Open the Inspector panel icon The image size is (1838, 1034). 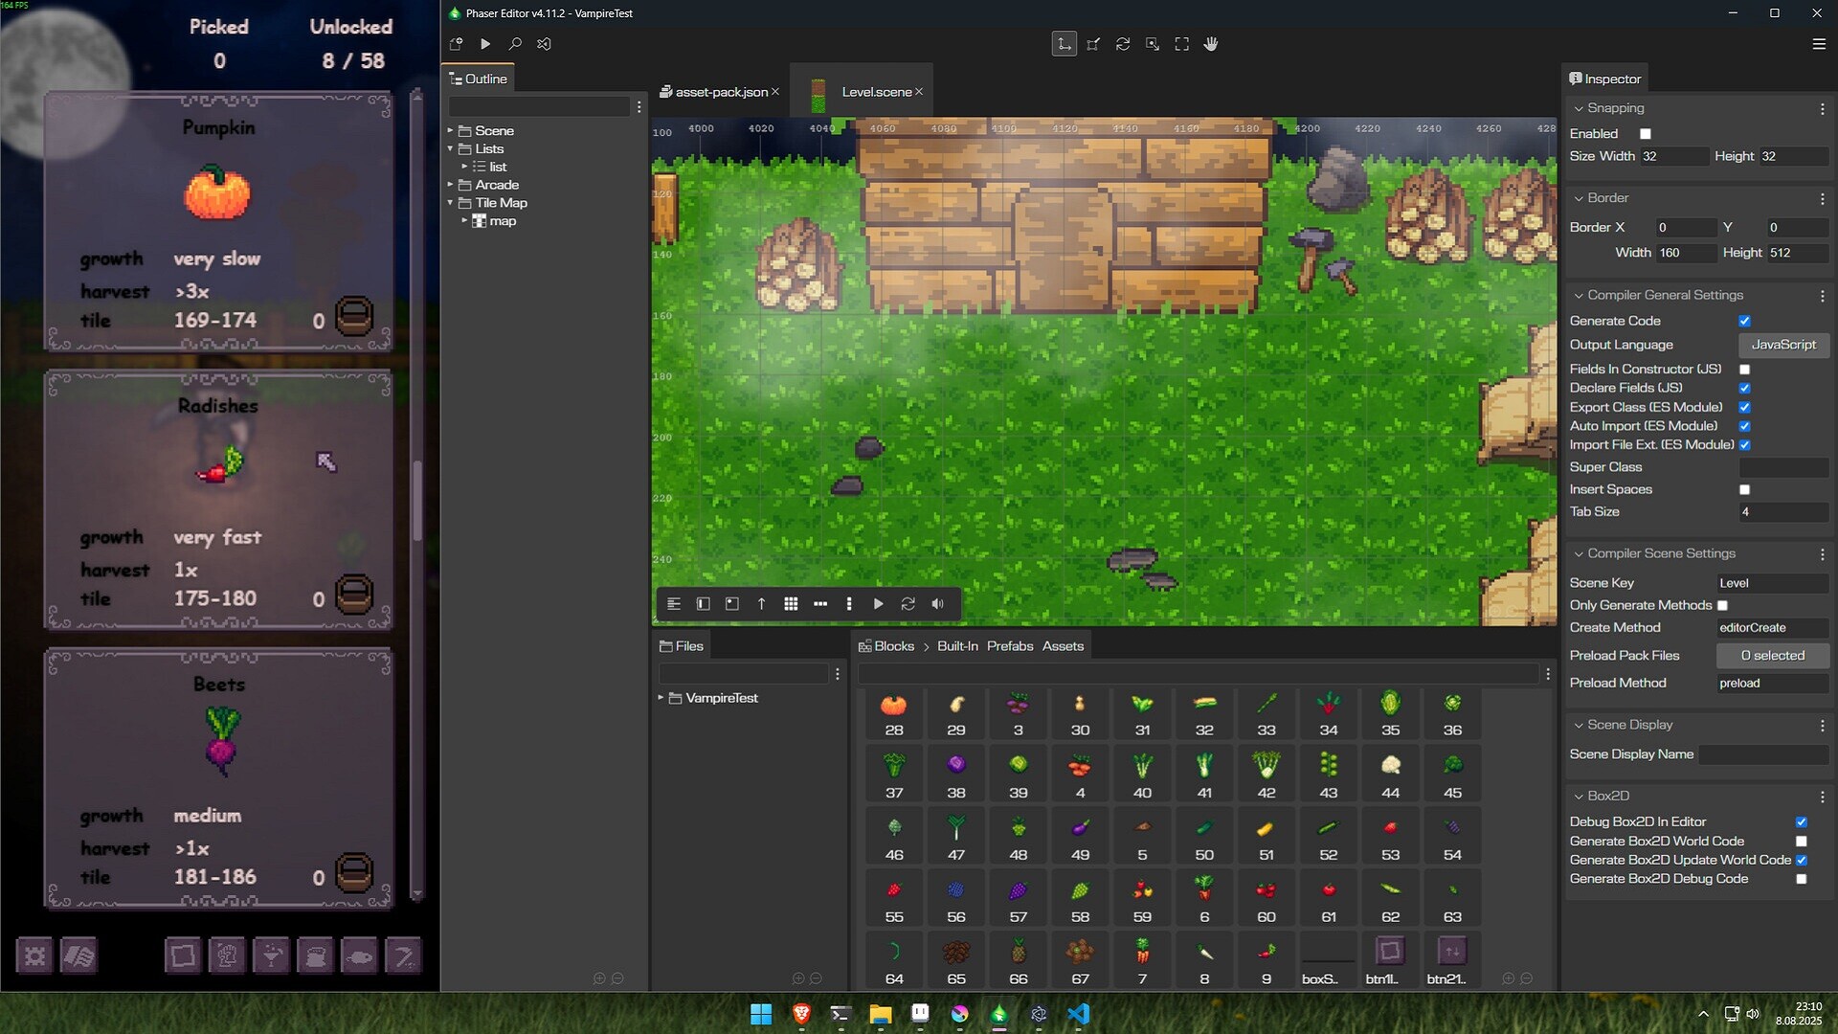[1576, 79]
